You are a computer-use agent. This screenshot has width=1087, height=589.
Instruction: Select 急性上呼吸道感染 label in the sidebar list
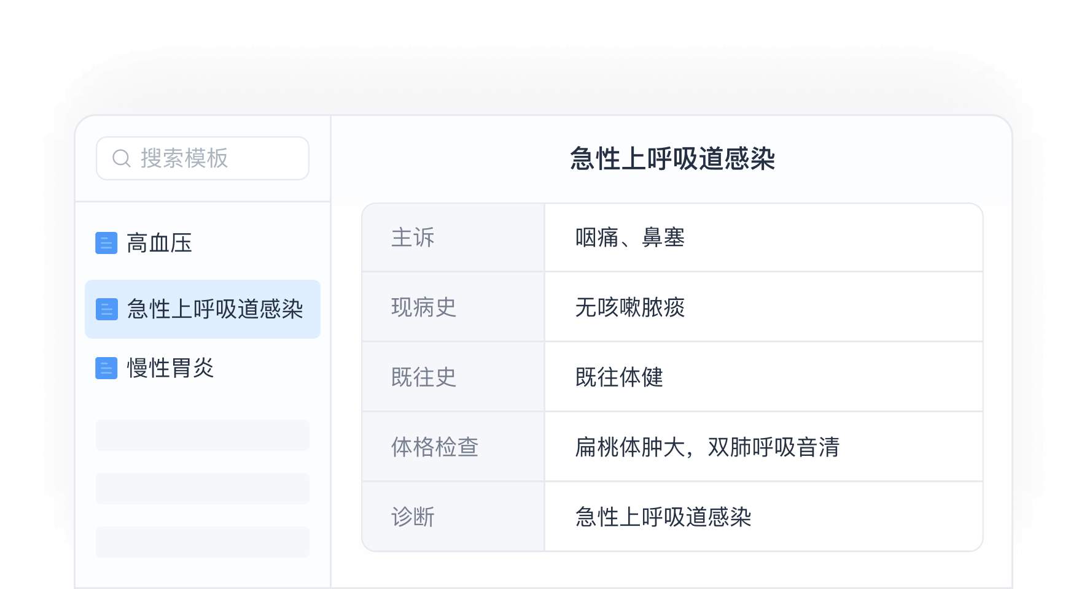coord(215,309)
